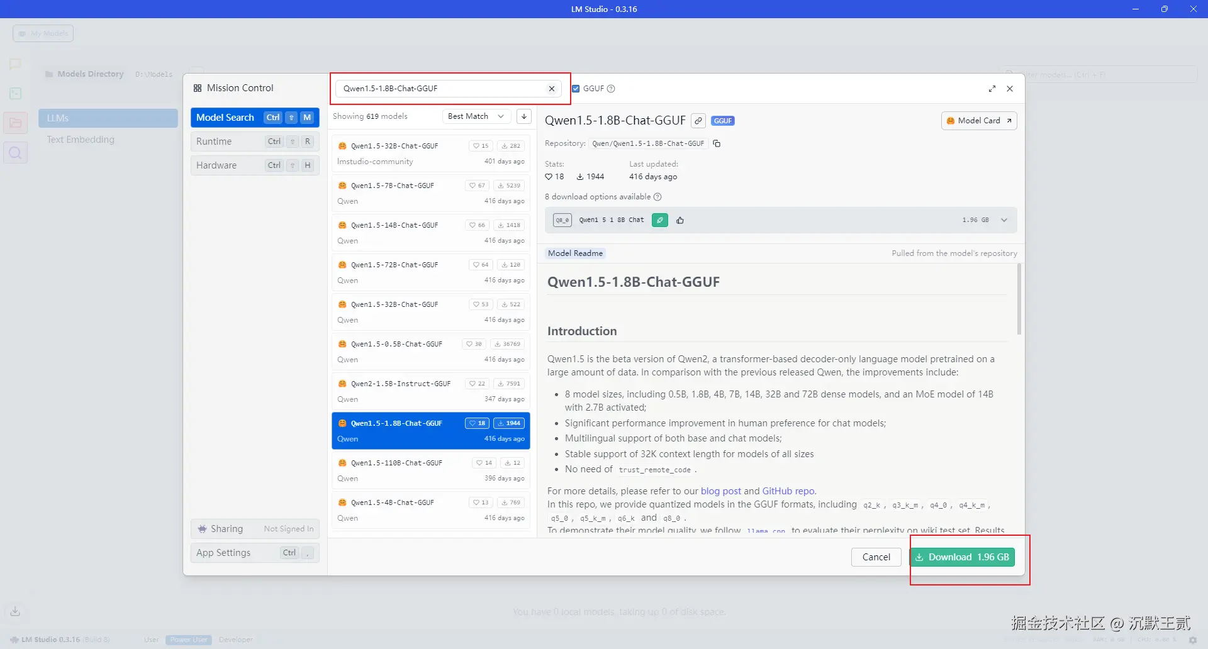Select Qwen1.5-14B-Chat-GGUF in results

[431, 233]
